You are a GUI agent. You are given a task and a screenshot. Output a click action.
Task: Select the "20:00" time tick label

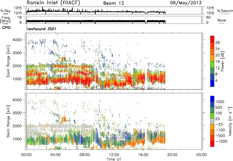[172, 155]
